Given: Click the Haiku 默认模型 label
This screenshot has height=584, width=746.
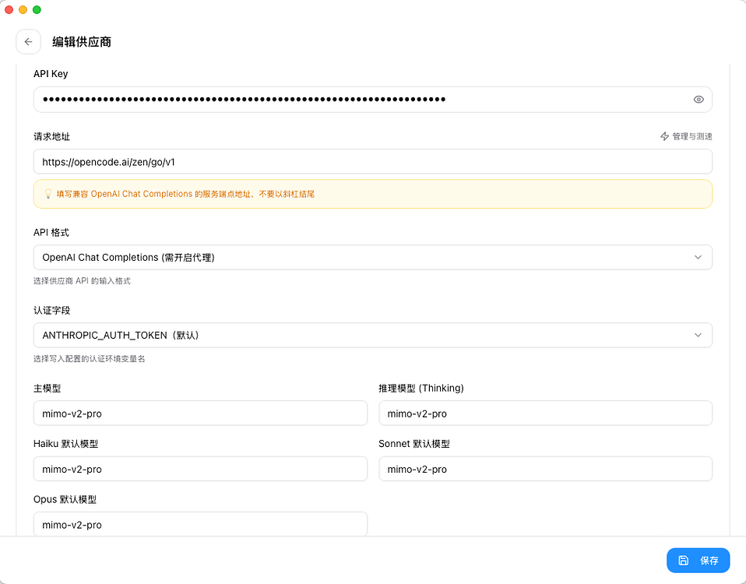Looking at the screenshot, I should click(65, 444).
